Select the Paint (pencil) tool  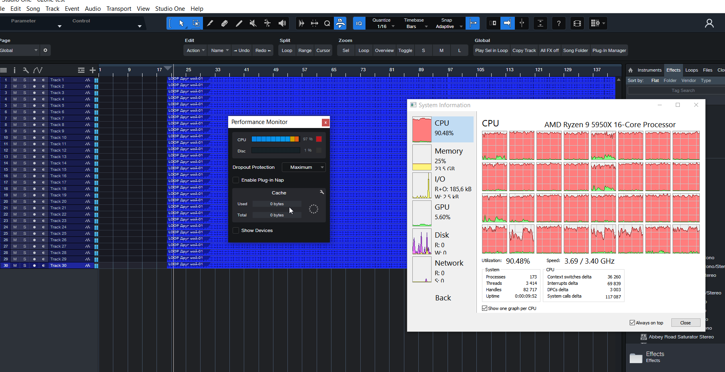tap(239, 23)
